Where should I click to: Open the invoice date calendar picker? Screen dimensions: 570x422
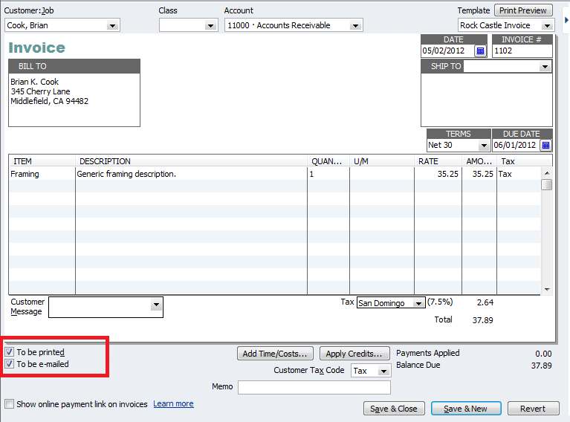480,51
